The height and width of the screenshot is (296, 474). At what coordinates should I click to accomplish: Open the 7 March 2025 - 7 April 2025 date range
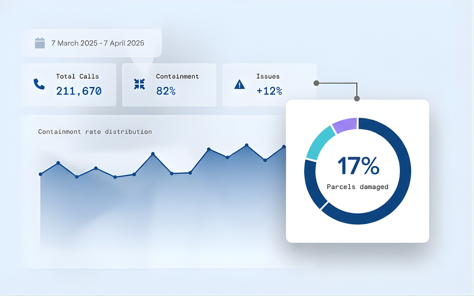click(98, 43)
